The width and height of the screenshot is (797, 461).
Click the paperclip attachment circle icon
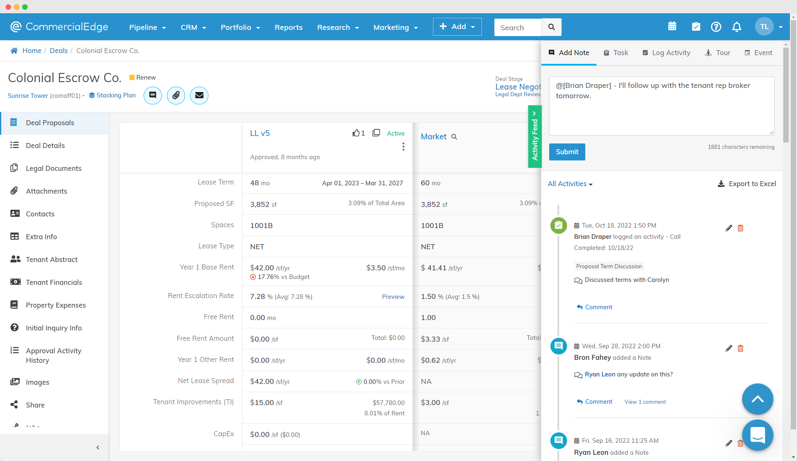[176, 95]
